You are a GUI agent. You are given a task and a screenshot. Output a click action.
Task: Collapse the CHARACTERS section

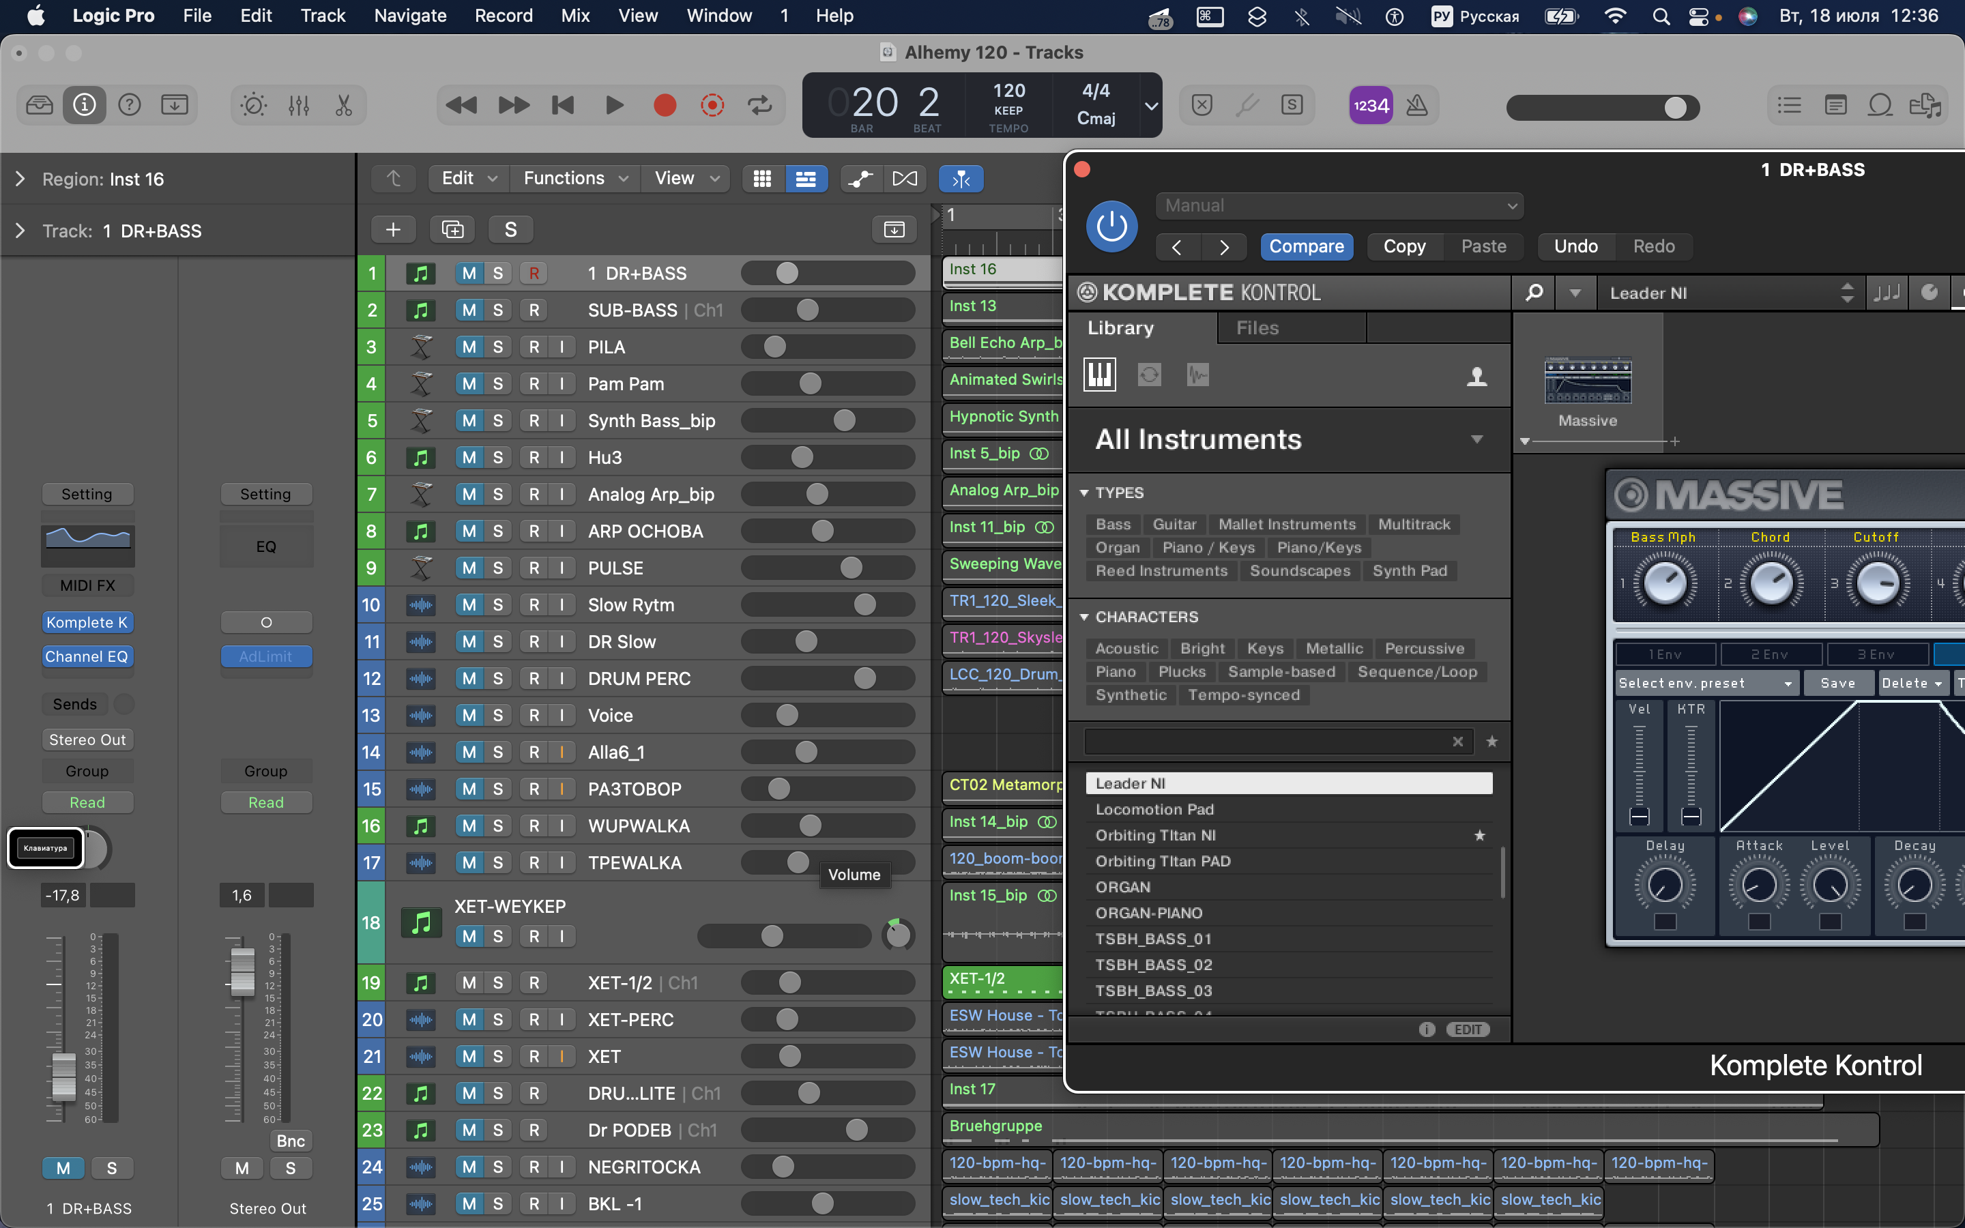coord(1084,617)
